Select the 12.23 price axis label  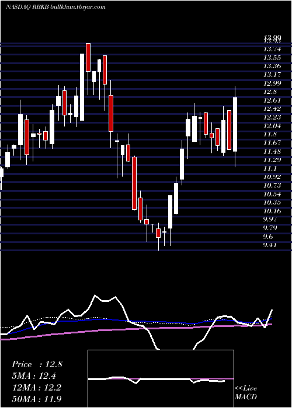tap(272, 117)
